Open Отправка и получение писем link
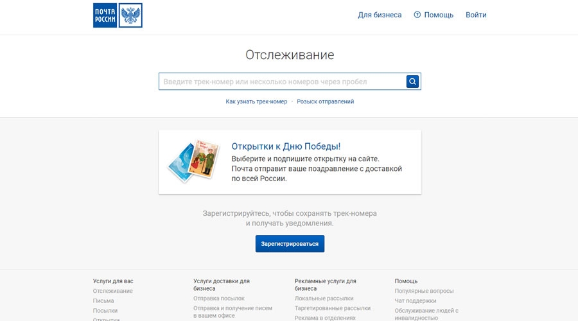This screenshot has width=578, height=321. click(233, 312)
